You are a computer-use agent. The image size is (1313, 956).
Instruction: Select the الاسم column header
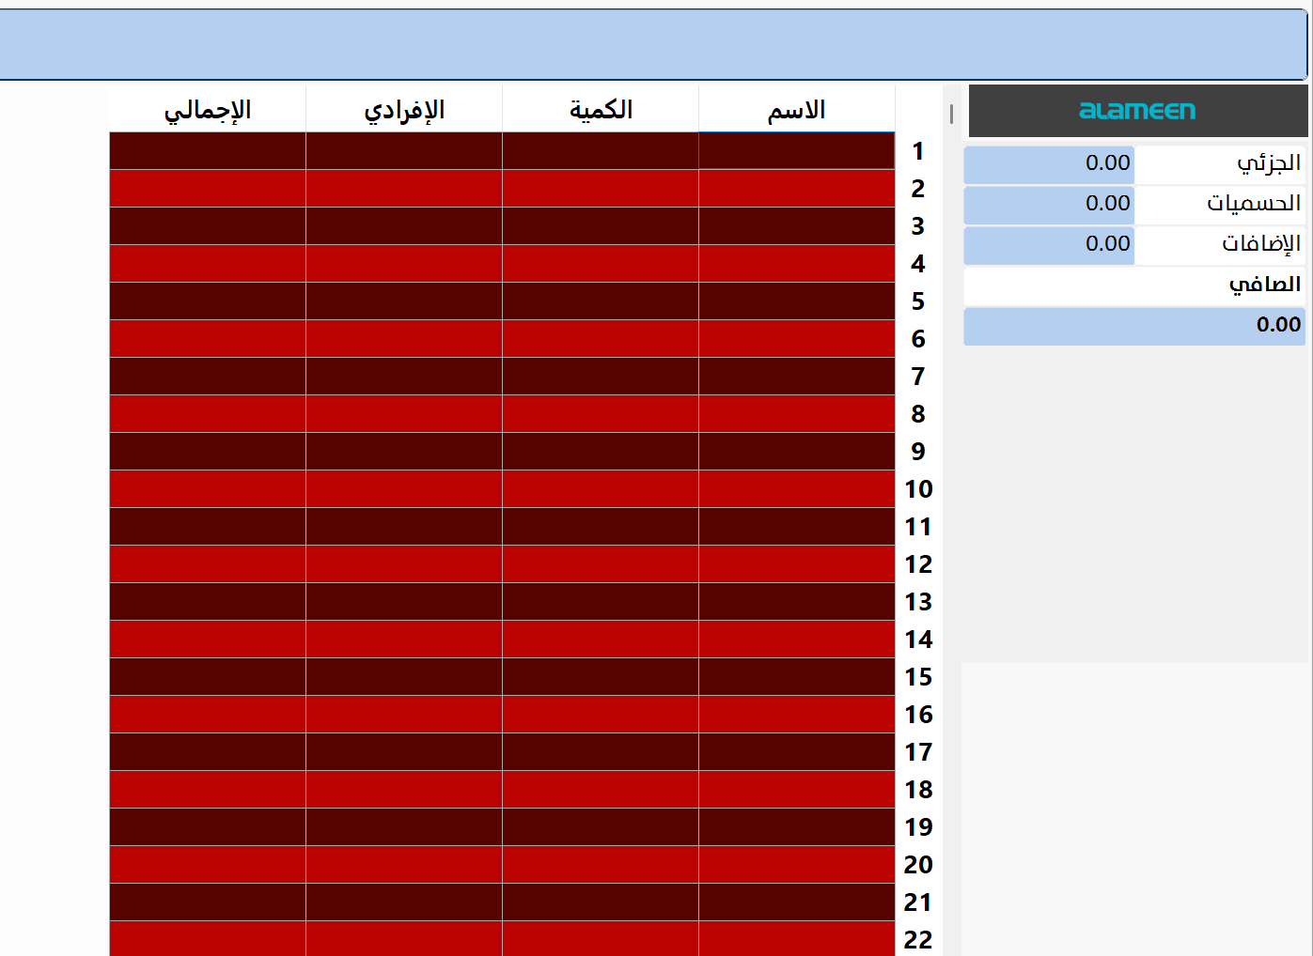(x=796, y=110)
